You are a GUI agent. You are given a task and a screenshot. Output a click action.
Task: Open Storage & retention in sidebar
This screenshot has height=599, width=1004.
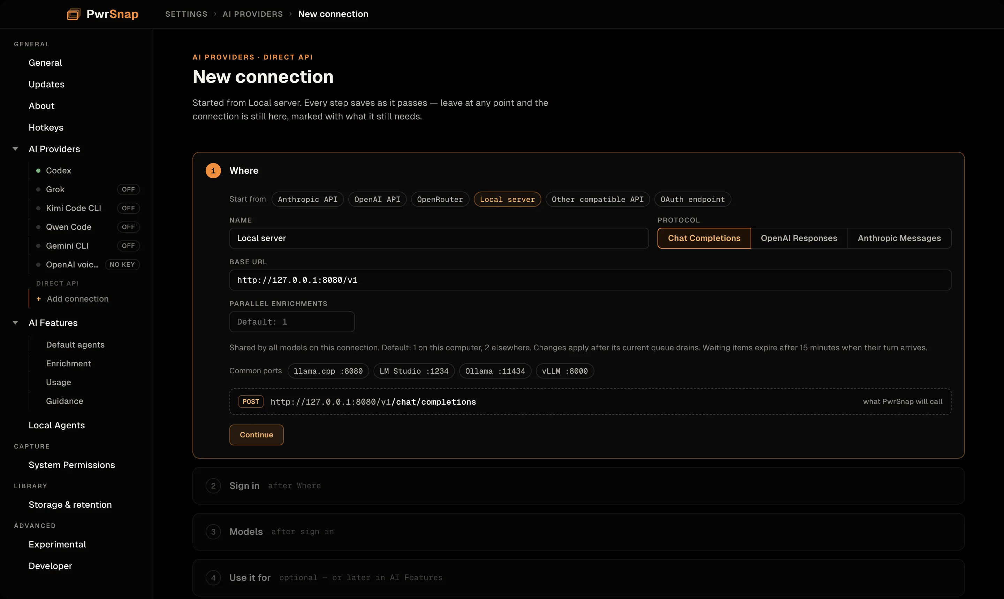tap(70, 505)
